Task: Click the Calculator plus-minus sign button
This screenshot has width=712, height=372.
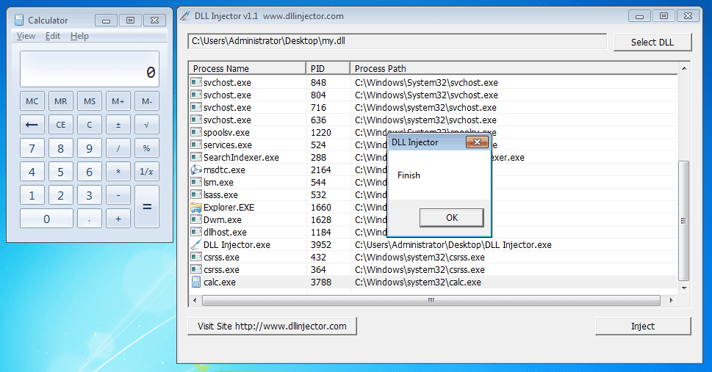Action: point(118,125)
